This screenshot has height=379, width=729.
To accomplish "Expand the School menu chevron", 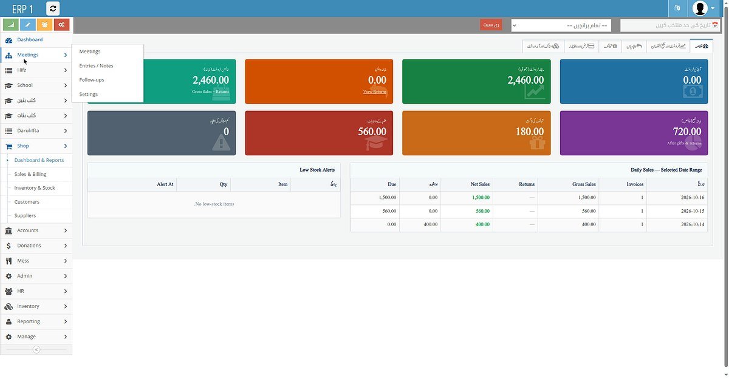I will point(65,86).
